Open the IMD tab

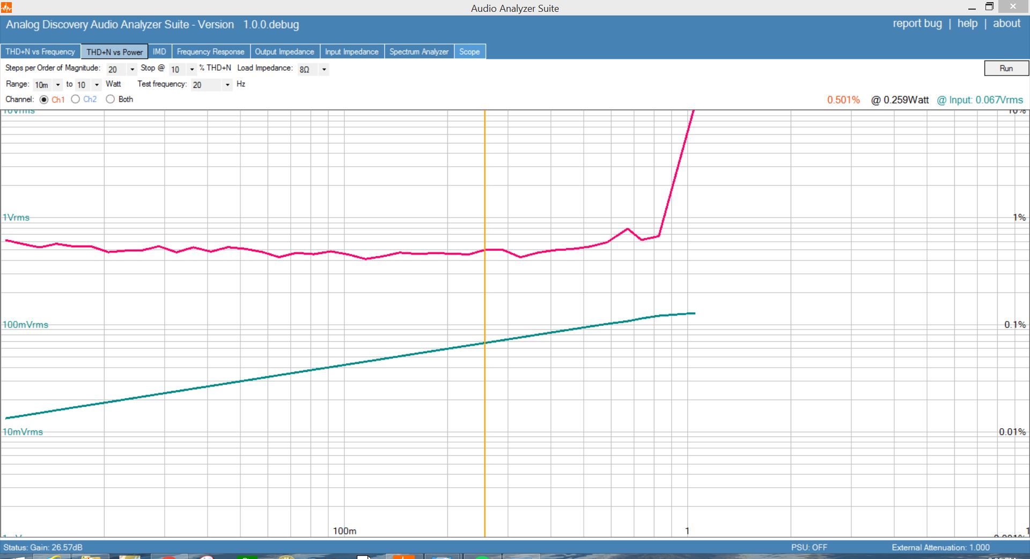point(159,51)
